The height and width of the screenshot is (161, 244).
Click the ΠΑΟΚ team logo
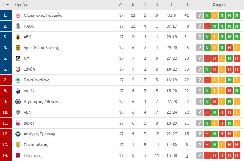point(18,26)
